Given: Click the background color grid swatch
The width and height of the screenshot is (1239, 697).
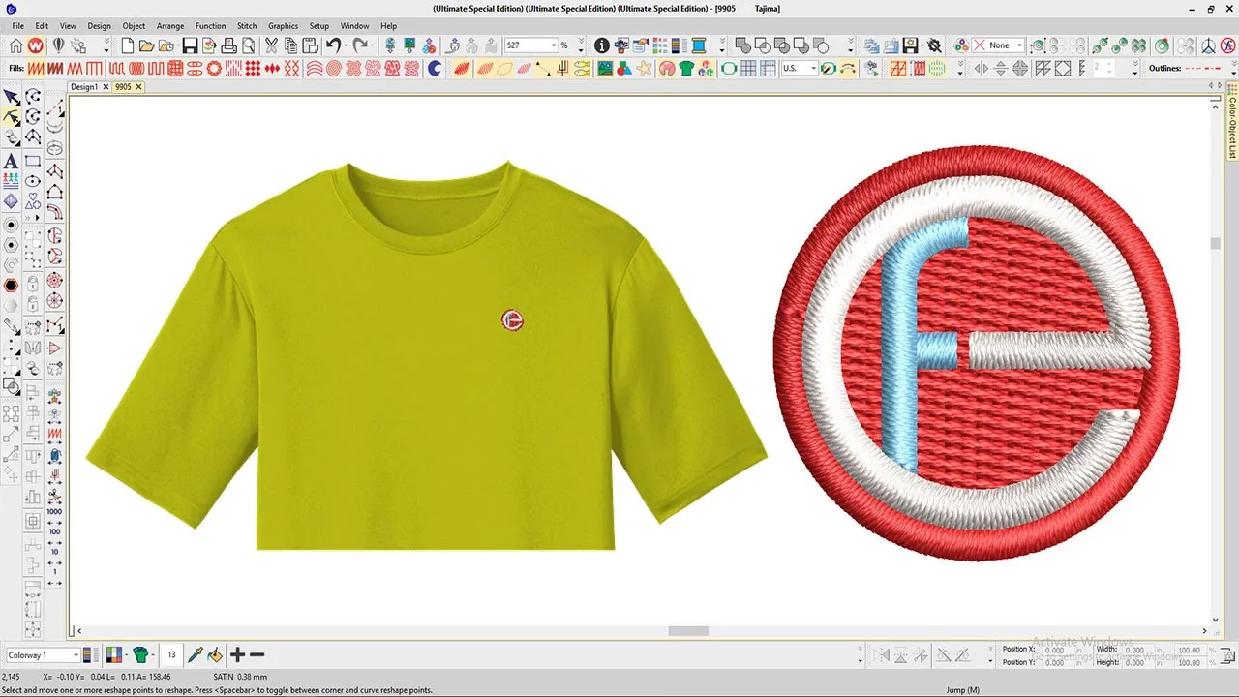Looking at the screenshot, I should click(x=113, y=655).
